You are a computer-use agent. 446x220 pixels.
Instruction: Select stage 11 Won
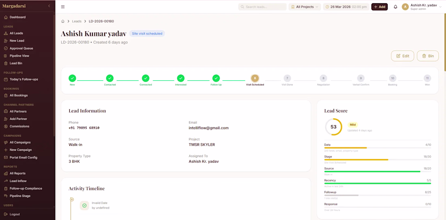coord(427,78)
